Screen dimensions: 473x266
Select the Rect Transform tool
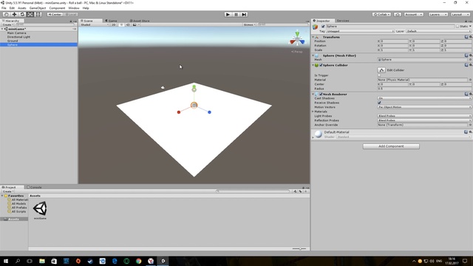[38, 15]
